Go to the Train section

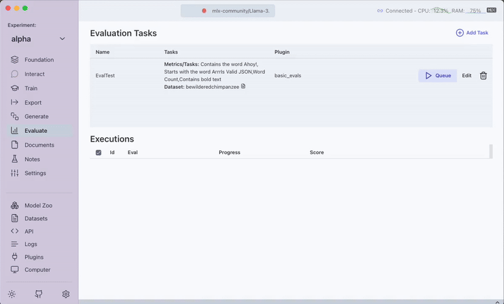(35, 88)
